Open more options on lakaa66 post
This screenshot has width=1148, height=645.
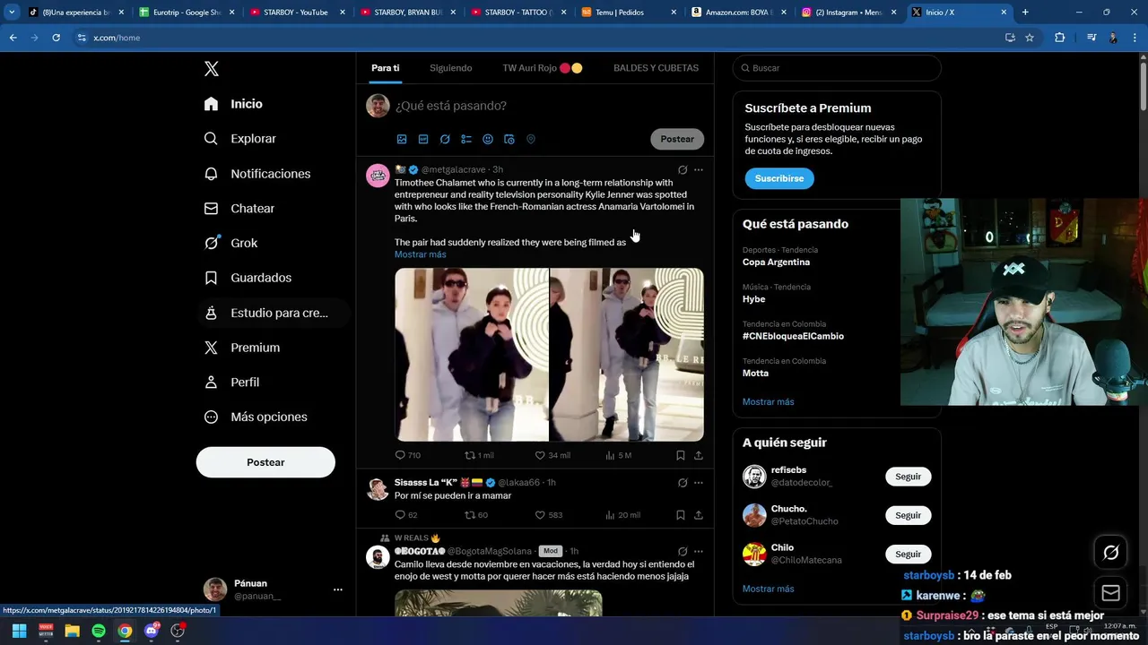699,483
